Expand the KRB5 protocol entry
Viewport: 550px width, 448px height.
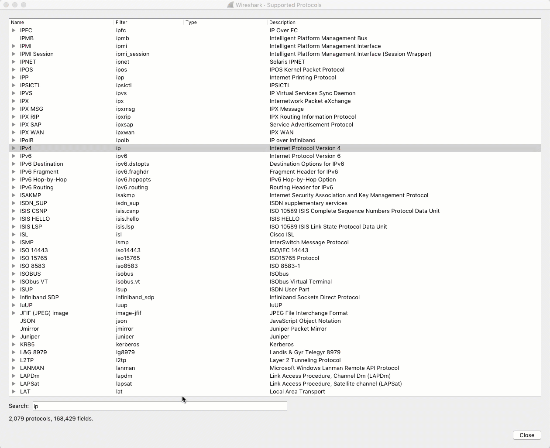(14, 344)
